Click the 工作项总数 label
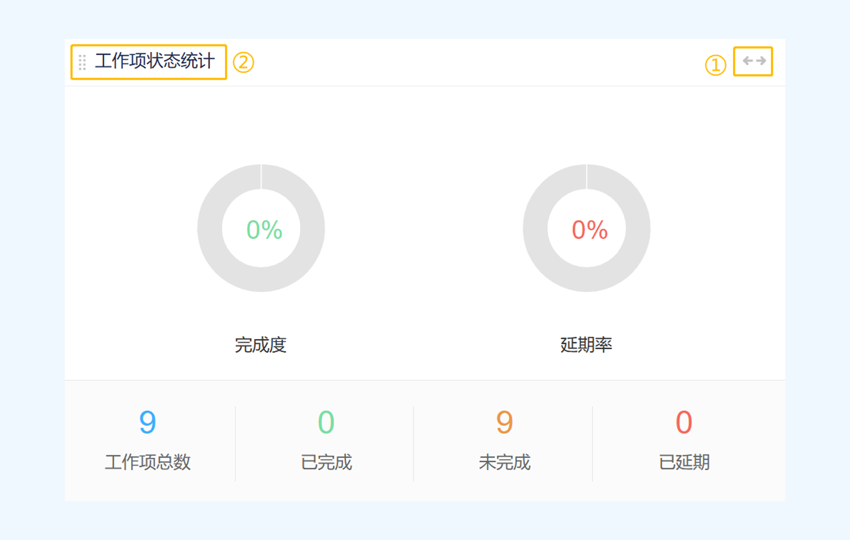The image size is (850, 540). point(148,462)
